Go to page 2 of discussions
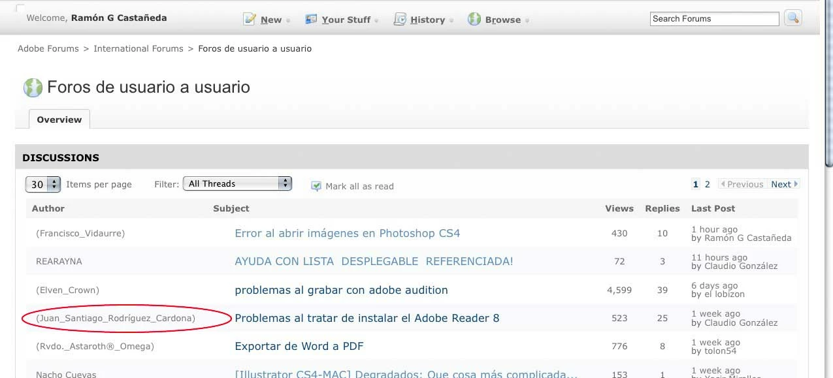Image resolution: width=833 pixels, height=378 pixels. [707, 184]
